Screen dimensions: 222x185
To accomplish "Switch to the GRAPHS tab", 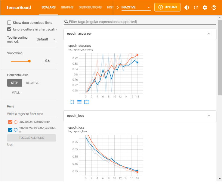I will click(x=67, y=7).
